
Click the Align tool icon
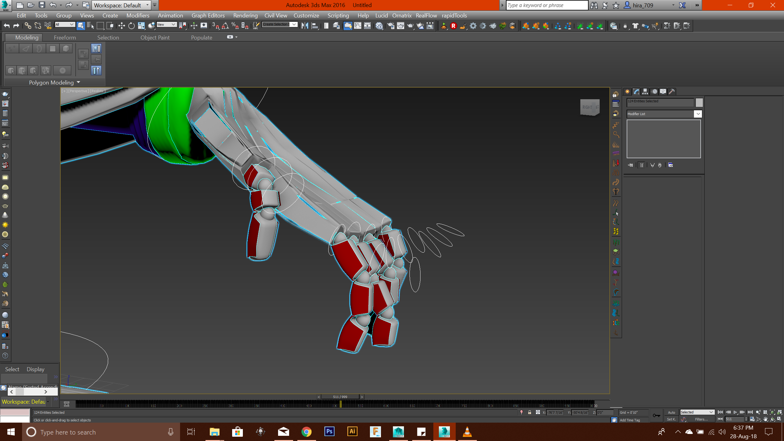click(315, 26)
